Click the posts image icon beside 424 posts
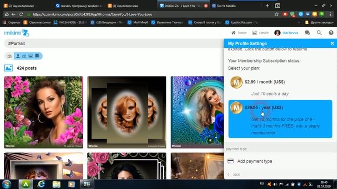This screenshot has height=189, width=337. click(8, 68)
